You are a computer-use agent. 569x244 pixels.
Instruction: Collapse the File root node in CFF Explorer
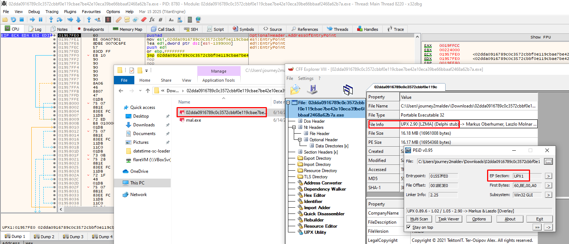tap(288, 103)
